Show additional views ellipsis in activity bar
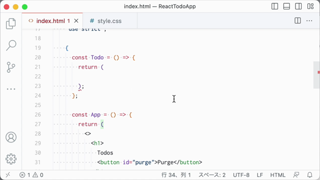 coord(11,89)
